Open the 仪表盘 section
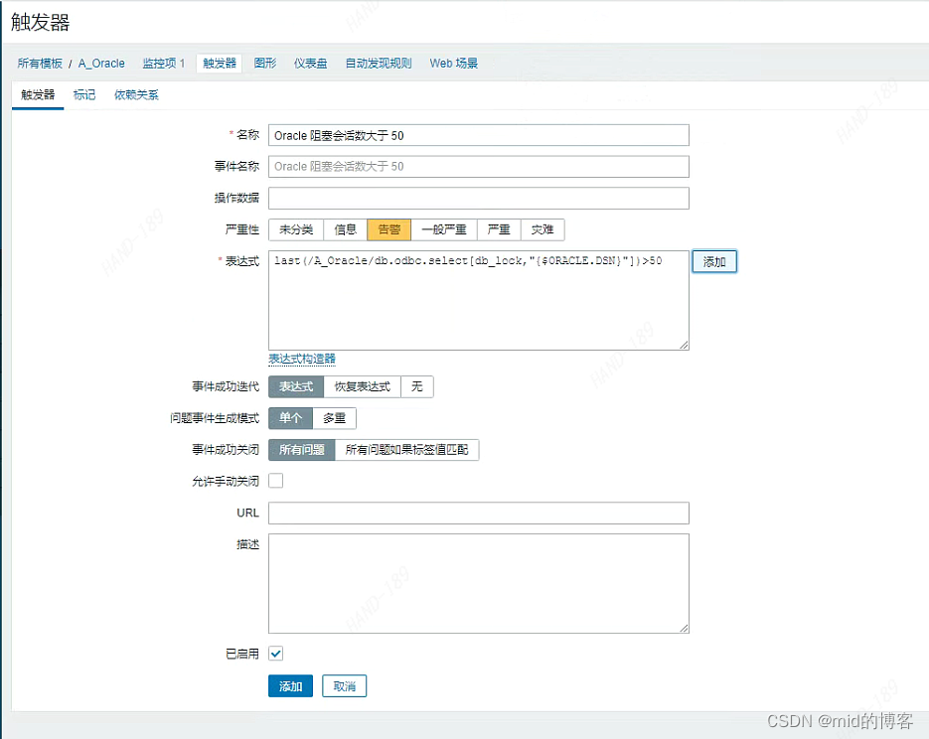This screenshot has width=929, height=739. point(310,64)
